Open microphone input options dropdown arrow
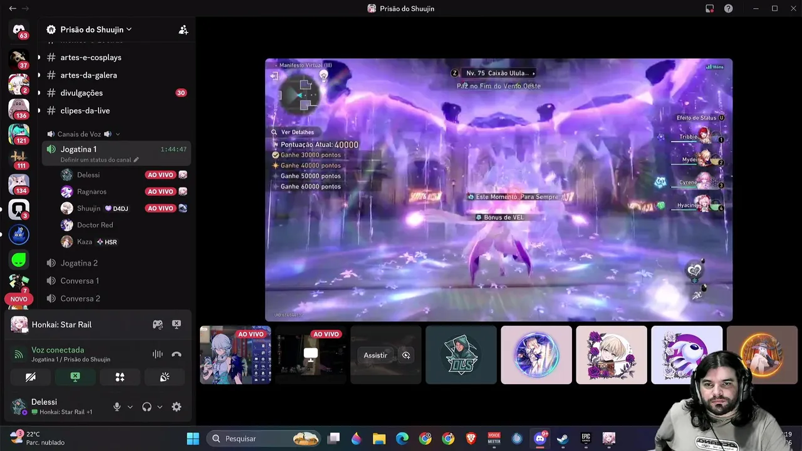The width and height of the screenshot is (802, 451). click(130, 407)
